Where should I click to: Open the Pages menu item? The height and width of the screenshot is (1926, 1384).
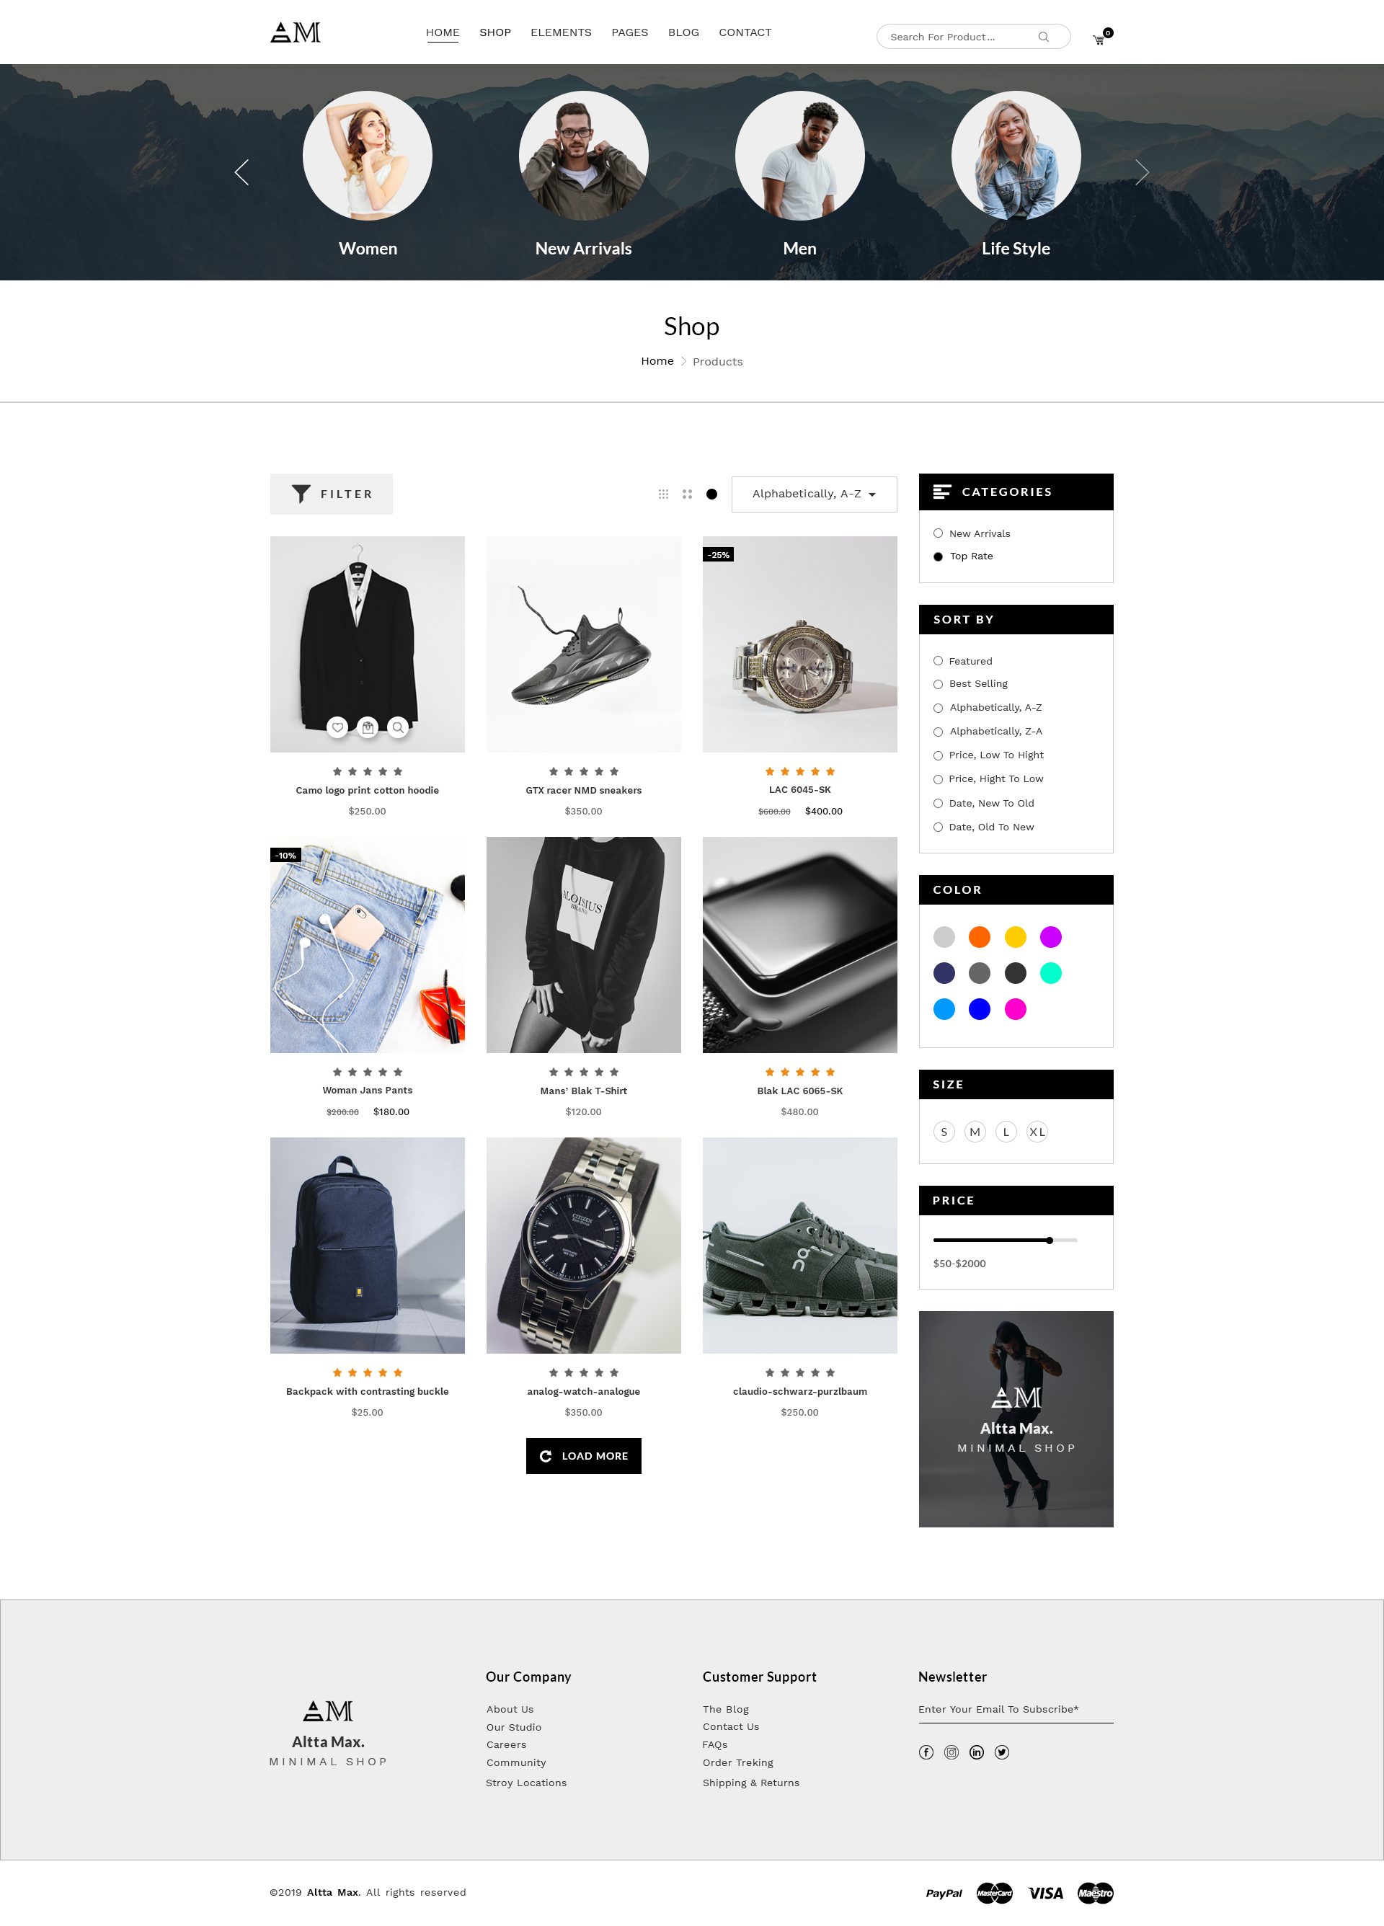pyautogui.click(x=630, y=32)
